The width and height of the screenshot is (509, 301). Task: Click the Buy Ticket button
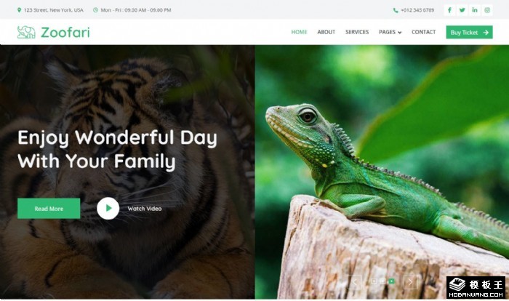[x=469, y=32]
